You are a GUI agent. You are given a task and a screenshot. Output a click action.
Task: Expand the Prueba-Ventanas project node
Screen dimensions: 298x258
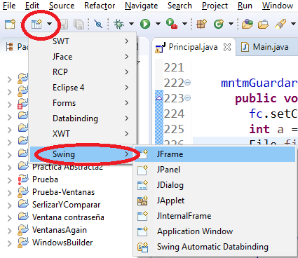[9, 193]
